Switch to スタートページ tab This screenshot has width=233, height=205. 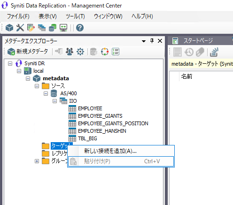point(198,41)
